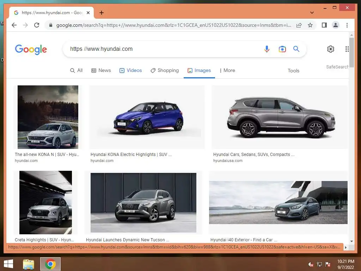Expand the tab search chevron

312,13
